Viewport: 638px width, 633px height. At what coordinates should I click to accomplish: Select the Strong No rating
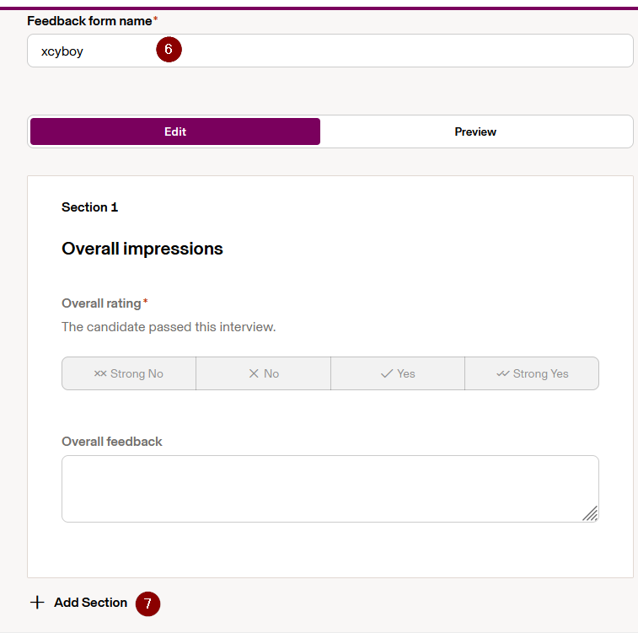pos(129,373)
